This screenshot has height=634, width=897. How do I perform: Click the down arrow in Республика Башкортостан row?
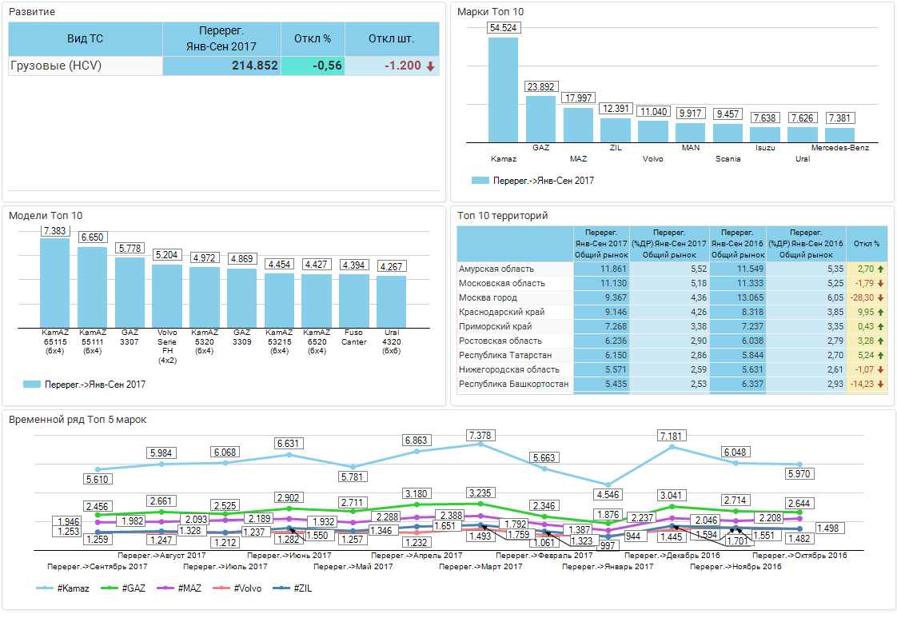[x=880, y=384]
